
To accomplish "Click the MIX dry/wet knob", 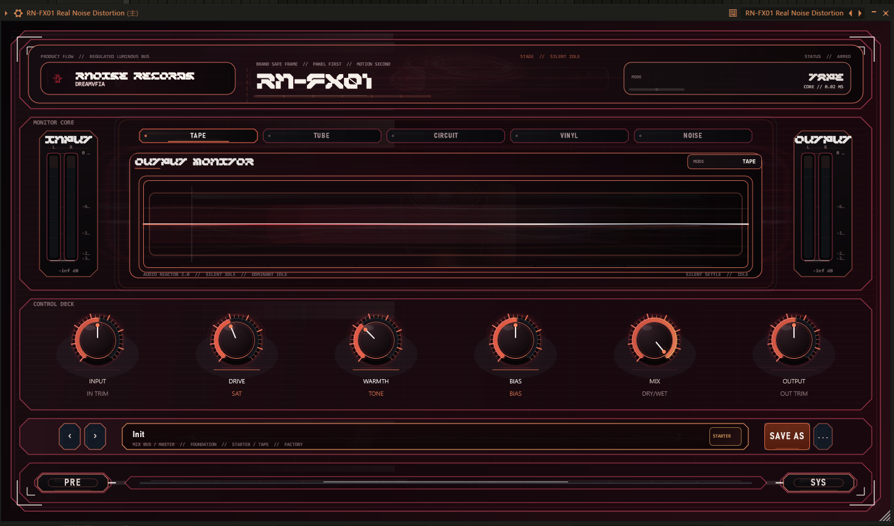I will pos(654,340).
